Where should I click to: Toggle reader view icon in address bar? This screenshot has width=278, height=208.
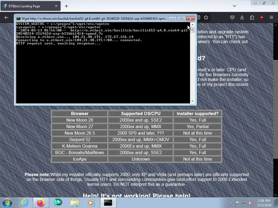[199, 17]
